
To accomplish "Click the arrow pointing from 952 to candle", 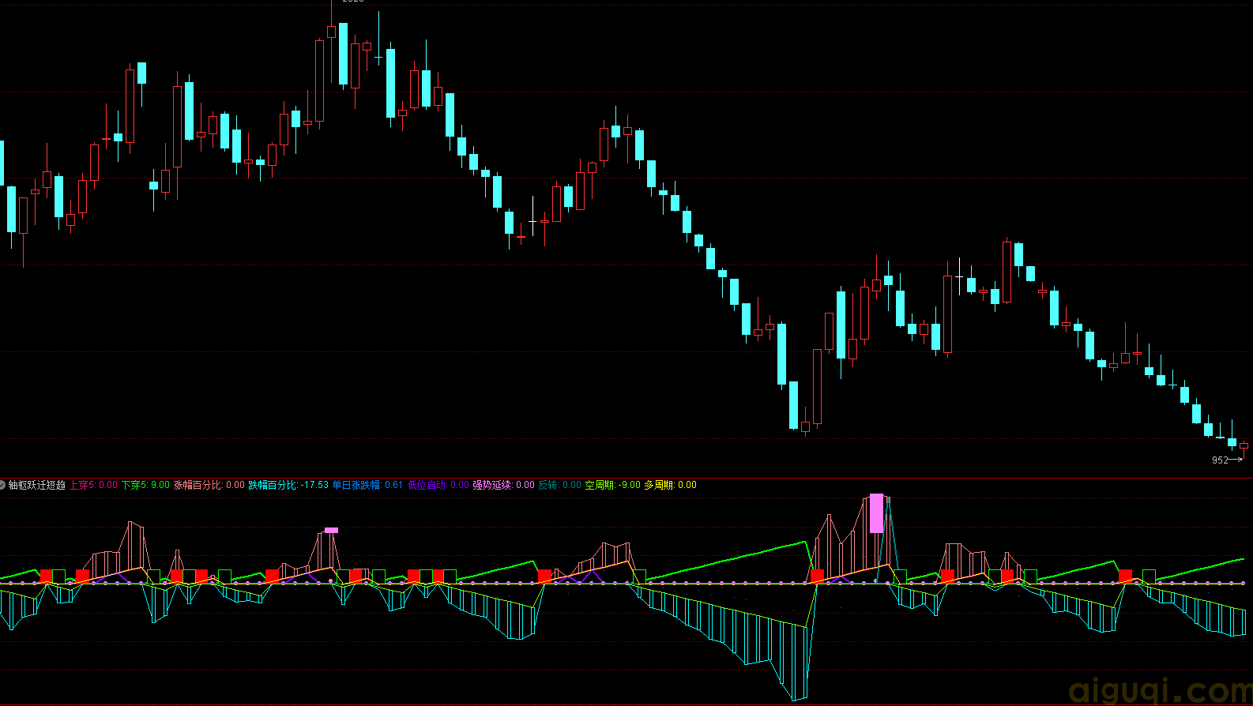I will (x=1236, y=460).
